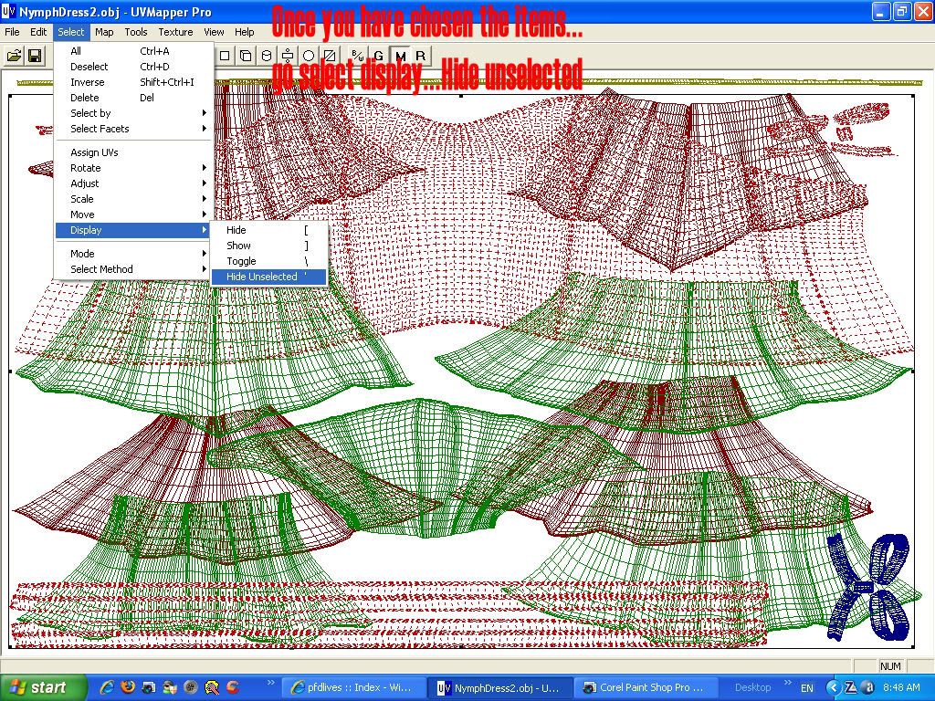Select the cylinder map toolbar icon
Image resolution: width=935 pixels, height=701 pixels.
pyautogui.click(x=267, y=57)
